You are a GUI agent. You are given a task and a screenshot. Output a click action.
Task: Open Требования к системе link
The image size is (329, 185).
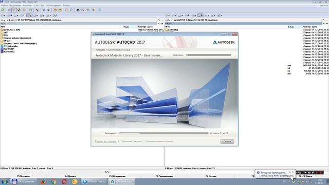click(x=131, y=141)
